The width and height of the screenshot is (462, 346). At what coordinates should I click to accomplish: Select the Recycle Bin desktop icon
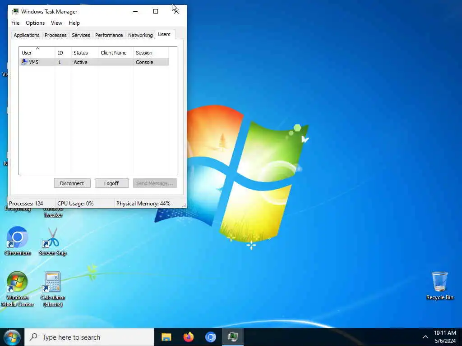(439, 286)
